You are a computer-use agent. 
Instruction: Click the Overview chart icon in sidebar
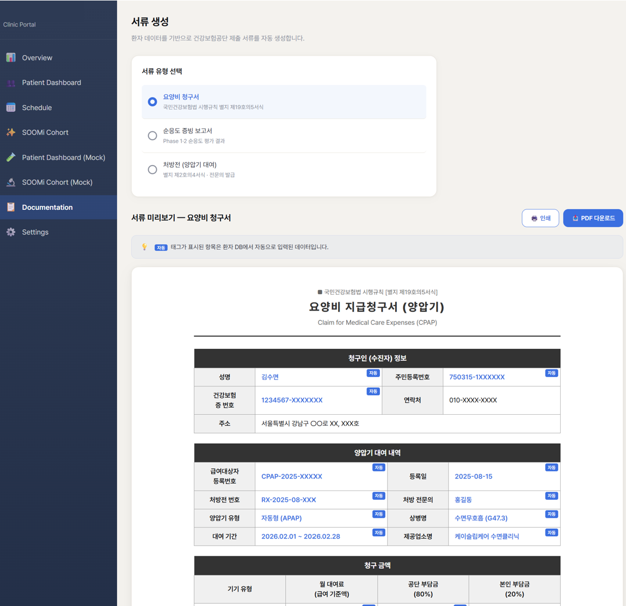point(11,58)
